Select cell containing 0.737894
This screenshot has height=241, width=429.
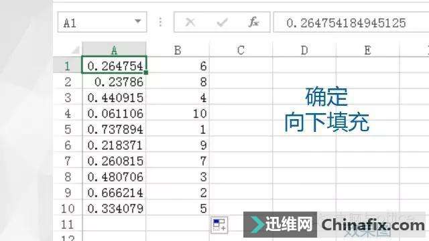click(114, 129)
